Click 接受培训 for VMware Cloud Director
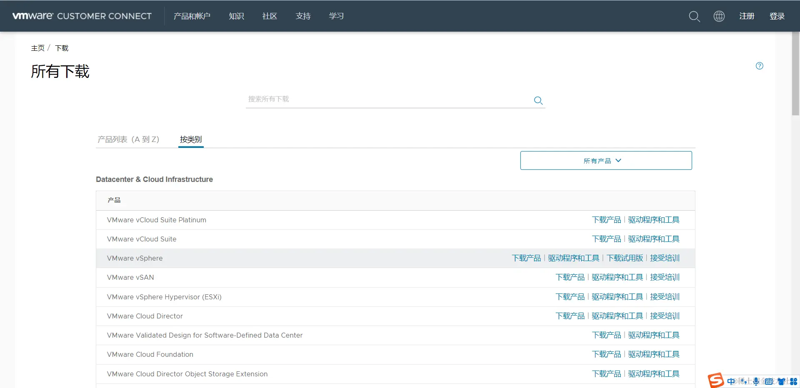This screenshot has width=800, height=388. 665,316
